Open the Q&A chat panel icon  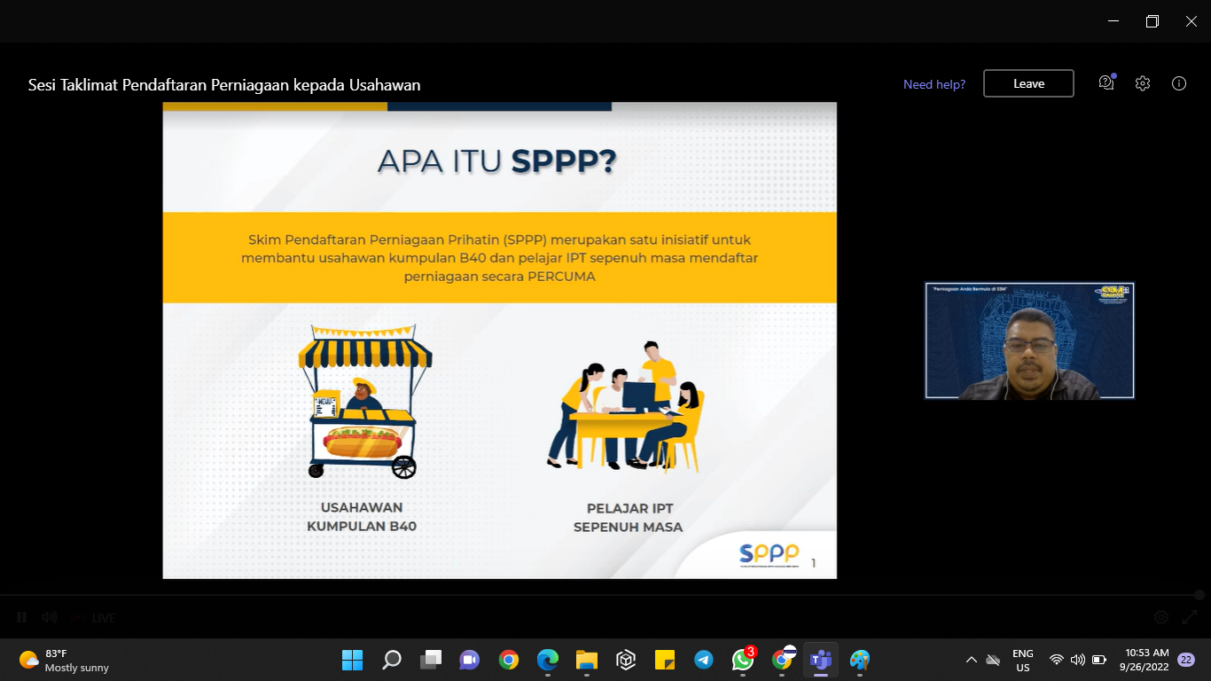tap(1106, 83)
